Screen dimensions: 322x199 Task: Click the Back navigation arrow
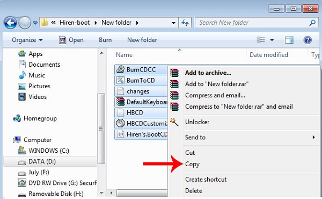(10, 23)
